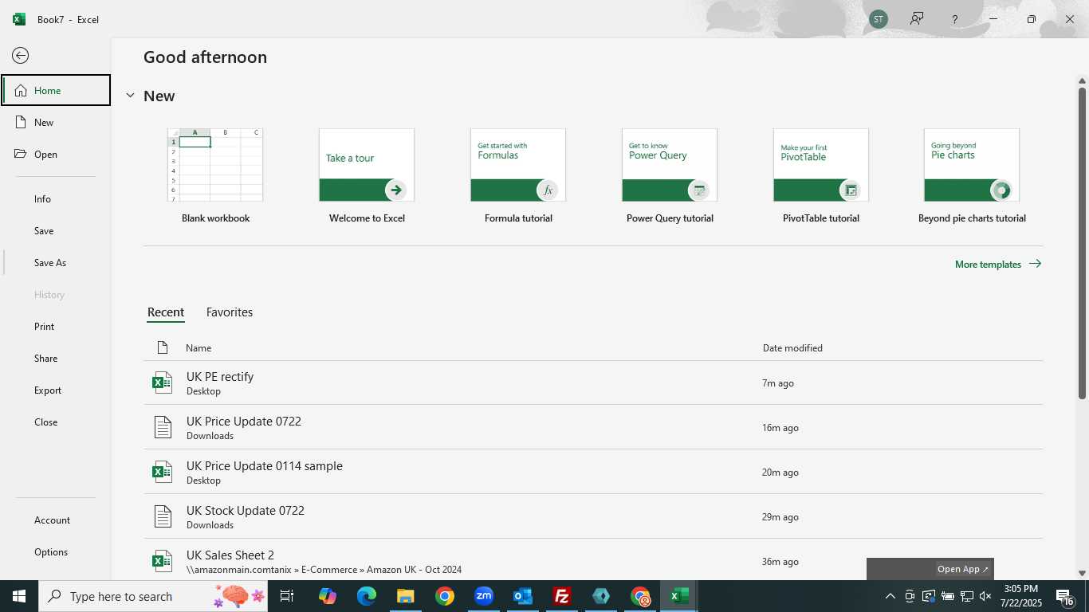Open Outlook from the taskbar
Image resolution: width=1089 pixels, height=612 pixels.
(522, 596)
